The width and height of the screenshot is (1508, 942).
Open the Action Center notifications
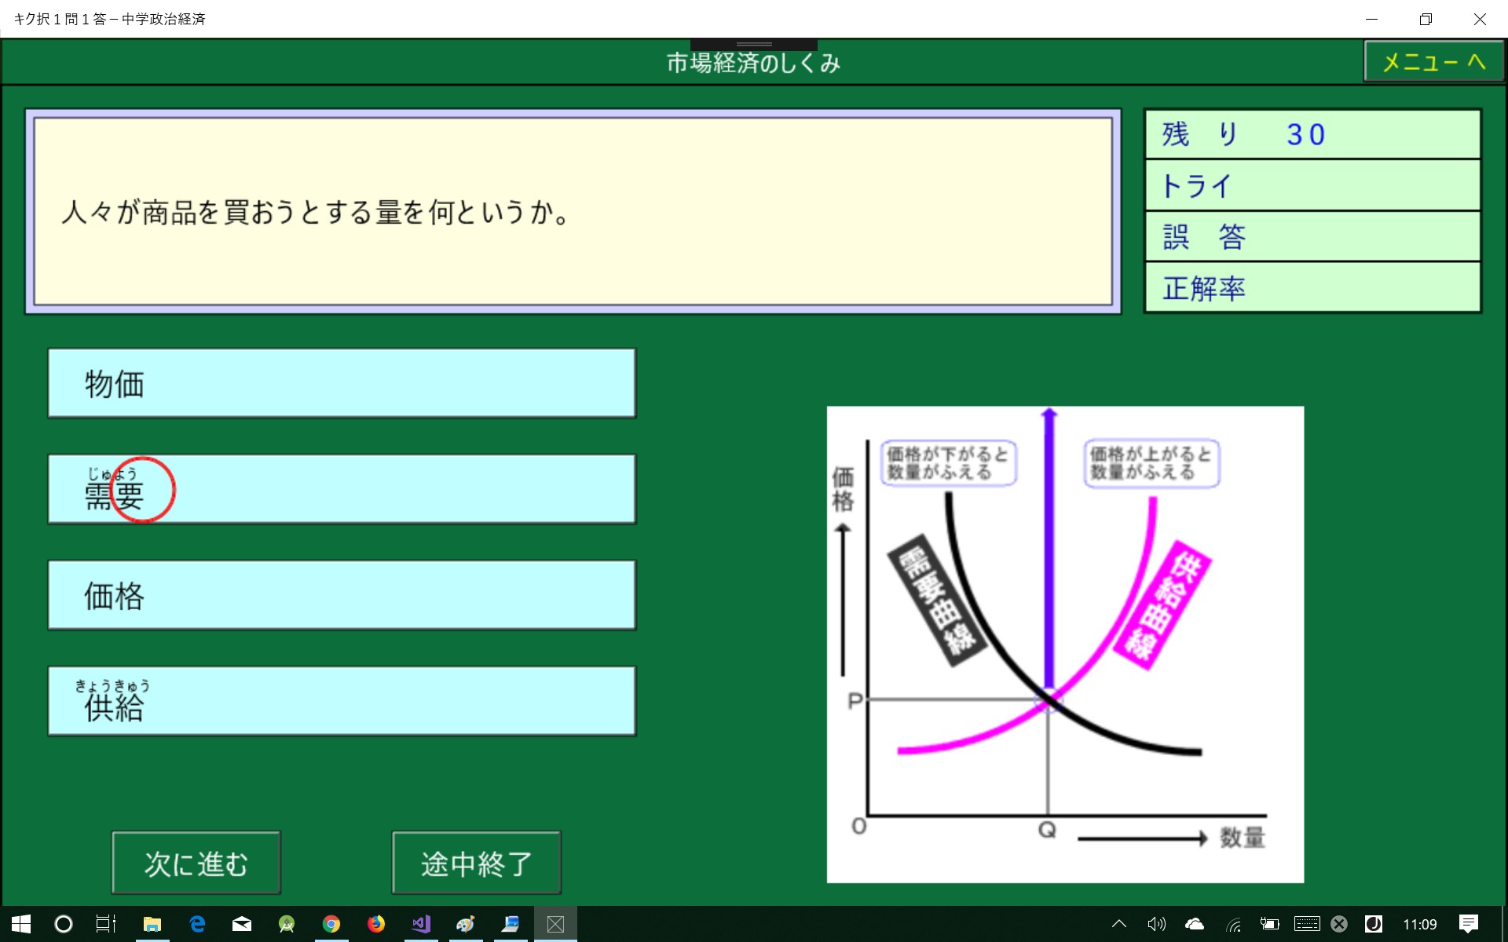pyautogui.click(x=1468, y=924)
